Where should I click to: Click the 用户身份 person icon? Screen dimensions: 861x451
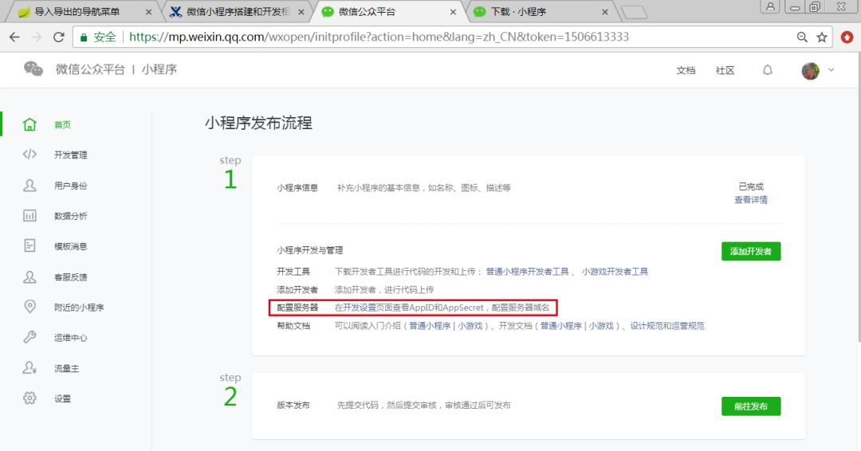pyautogui.click(x=29, y=186)
